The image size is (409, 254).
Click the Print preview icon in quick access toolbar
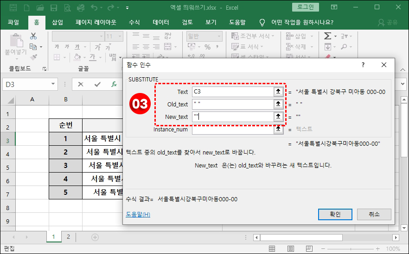tap(67, 7)
